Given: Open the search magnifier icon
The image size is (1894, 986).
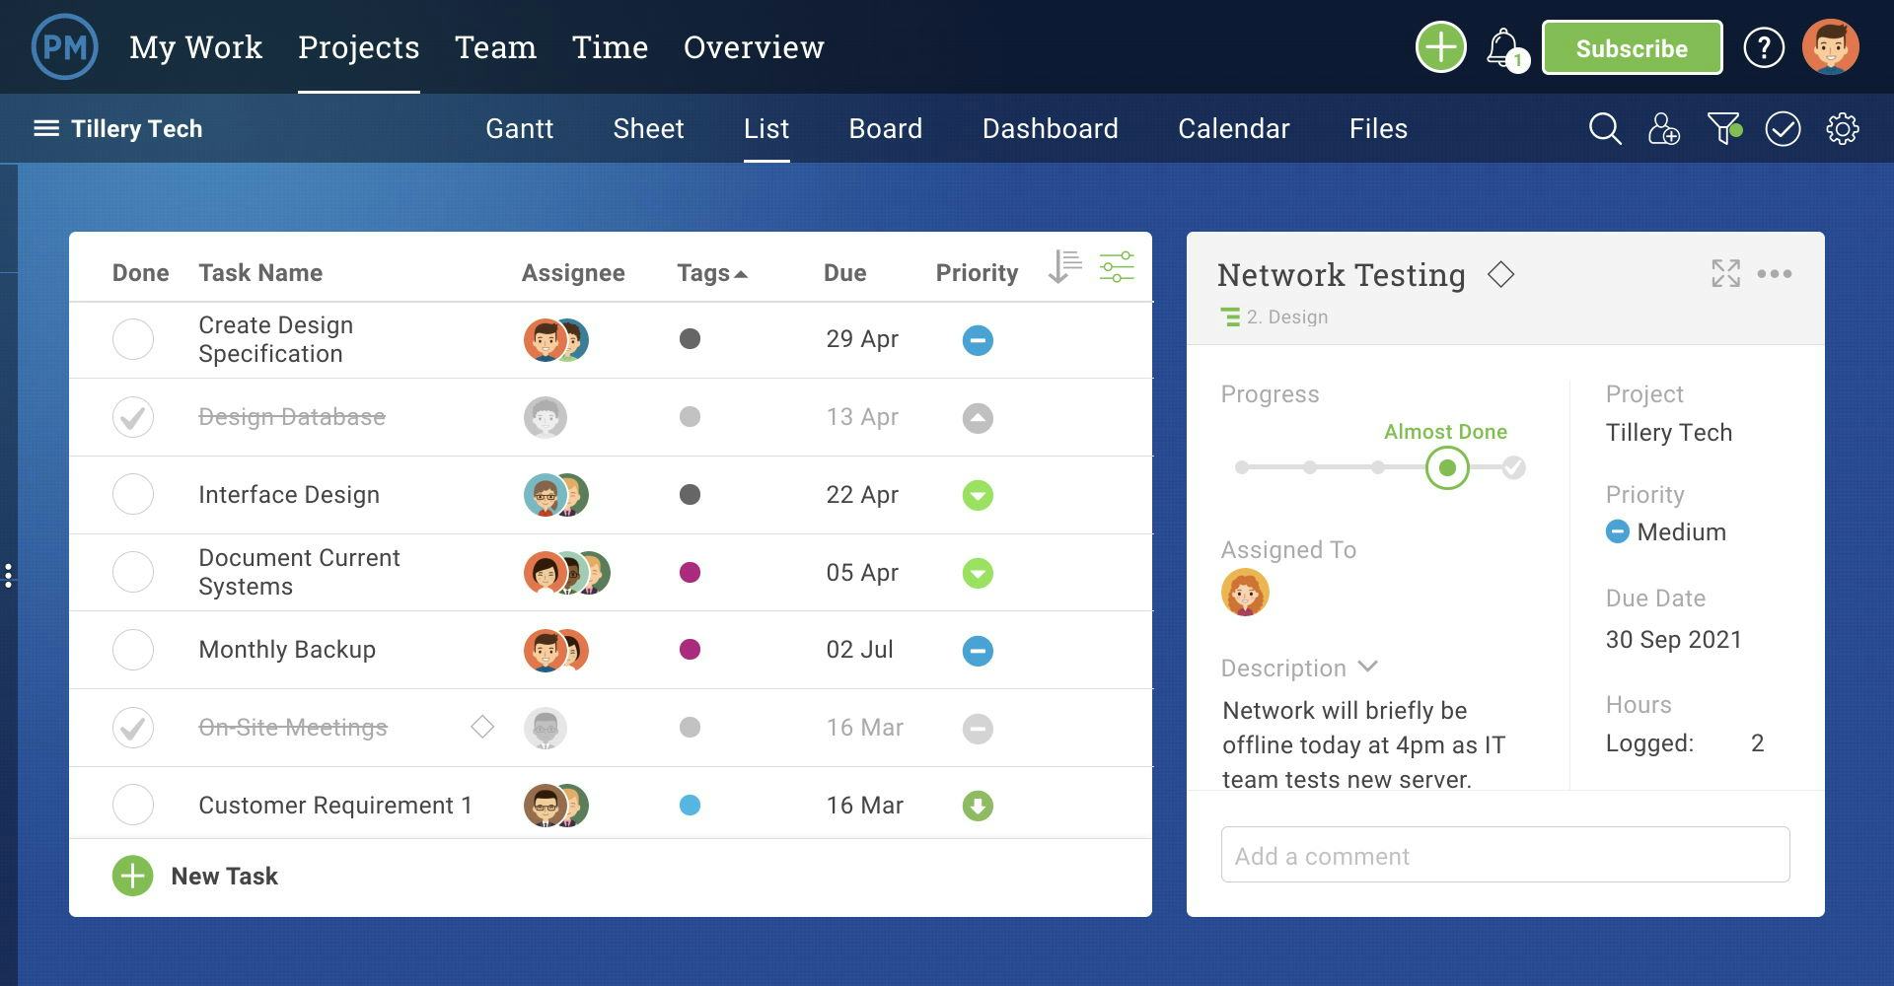Looking at the screenshot, I should (1604, 129).
